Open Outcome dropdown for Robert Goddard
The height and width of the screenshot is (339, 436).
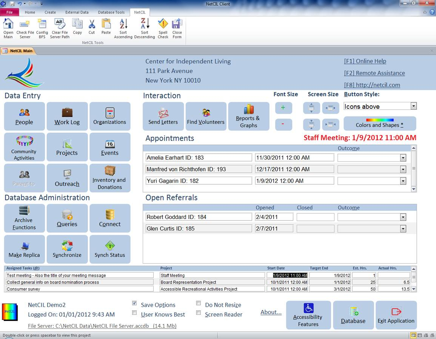pos(403,217)
